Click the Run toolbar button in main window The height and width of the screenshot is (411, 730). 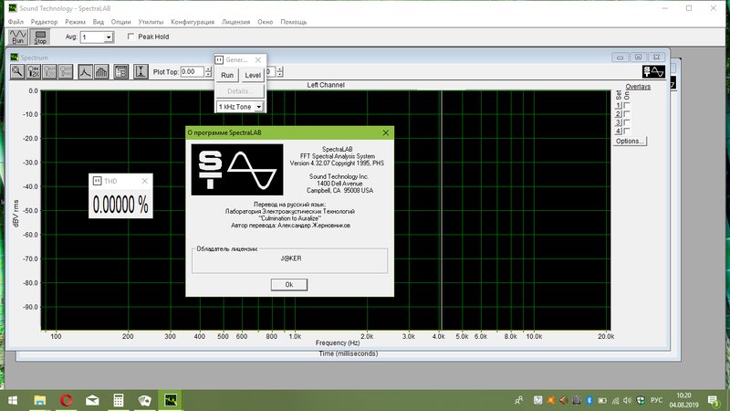(17, 37)
